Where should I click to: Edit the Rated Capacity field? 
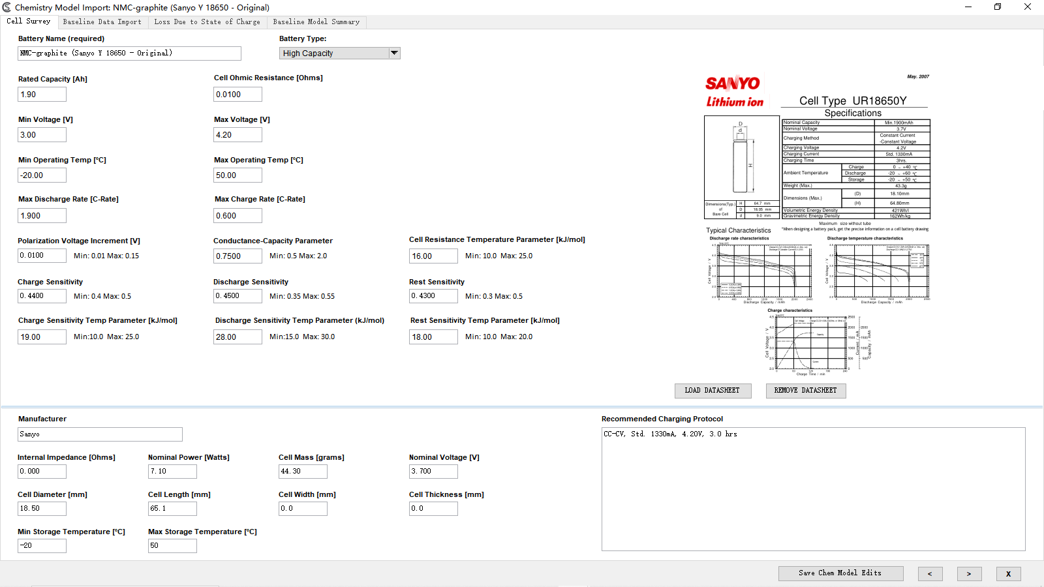42,95
